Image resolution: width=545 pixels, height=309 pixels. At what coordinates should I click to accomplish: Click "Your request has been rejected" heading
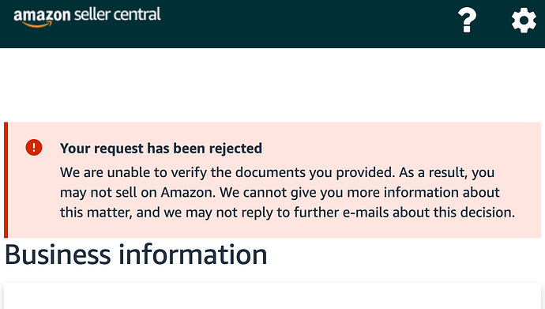point(161,149)
